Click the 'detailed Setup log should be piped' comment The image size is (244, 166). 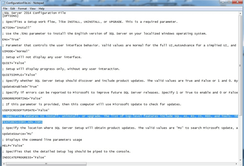[x=66, y=152]
